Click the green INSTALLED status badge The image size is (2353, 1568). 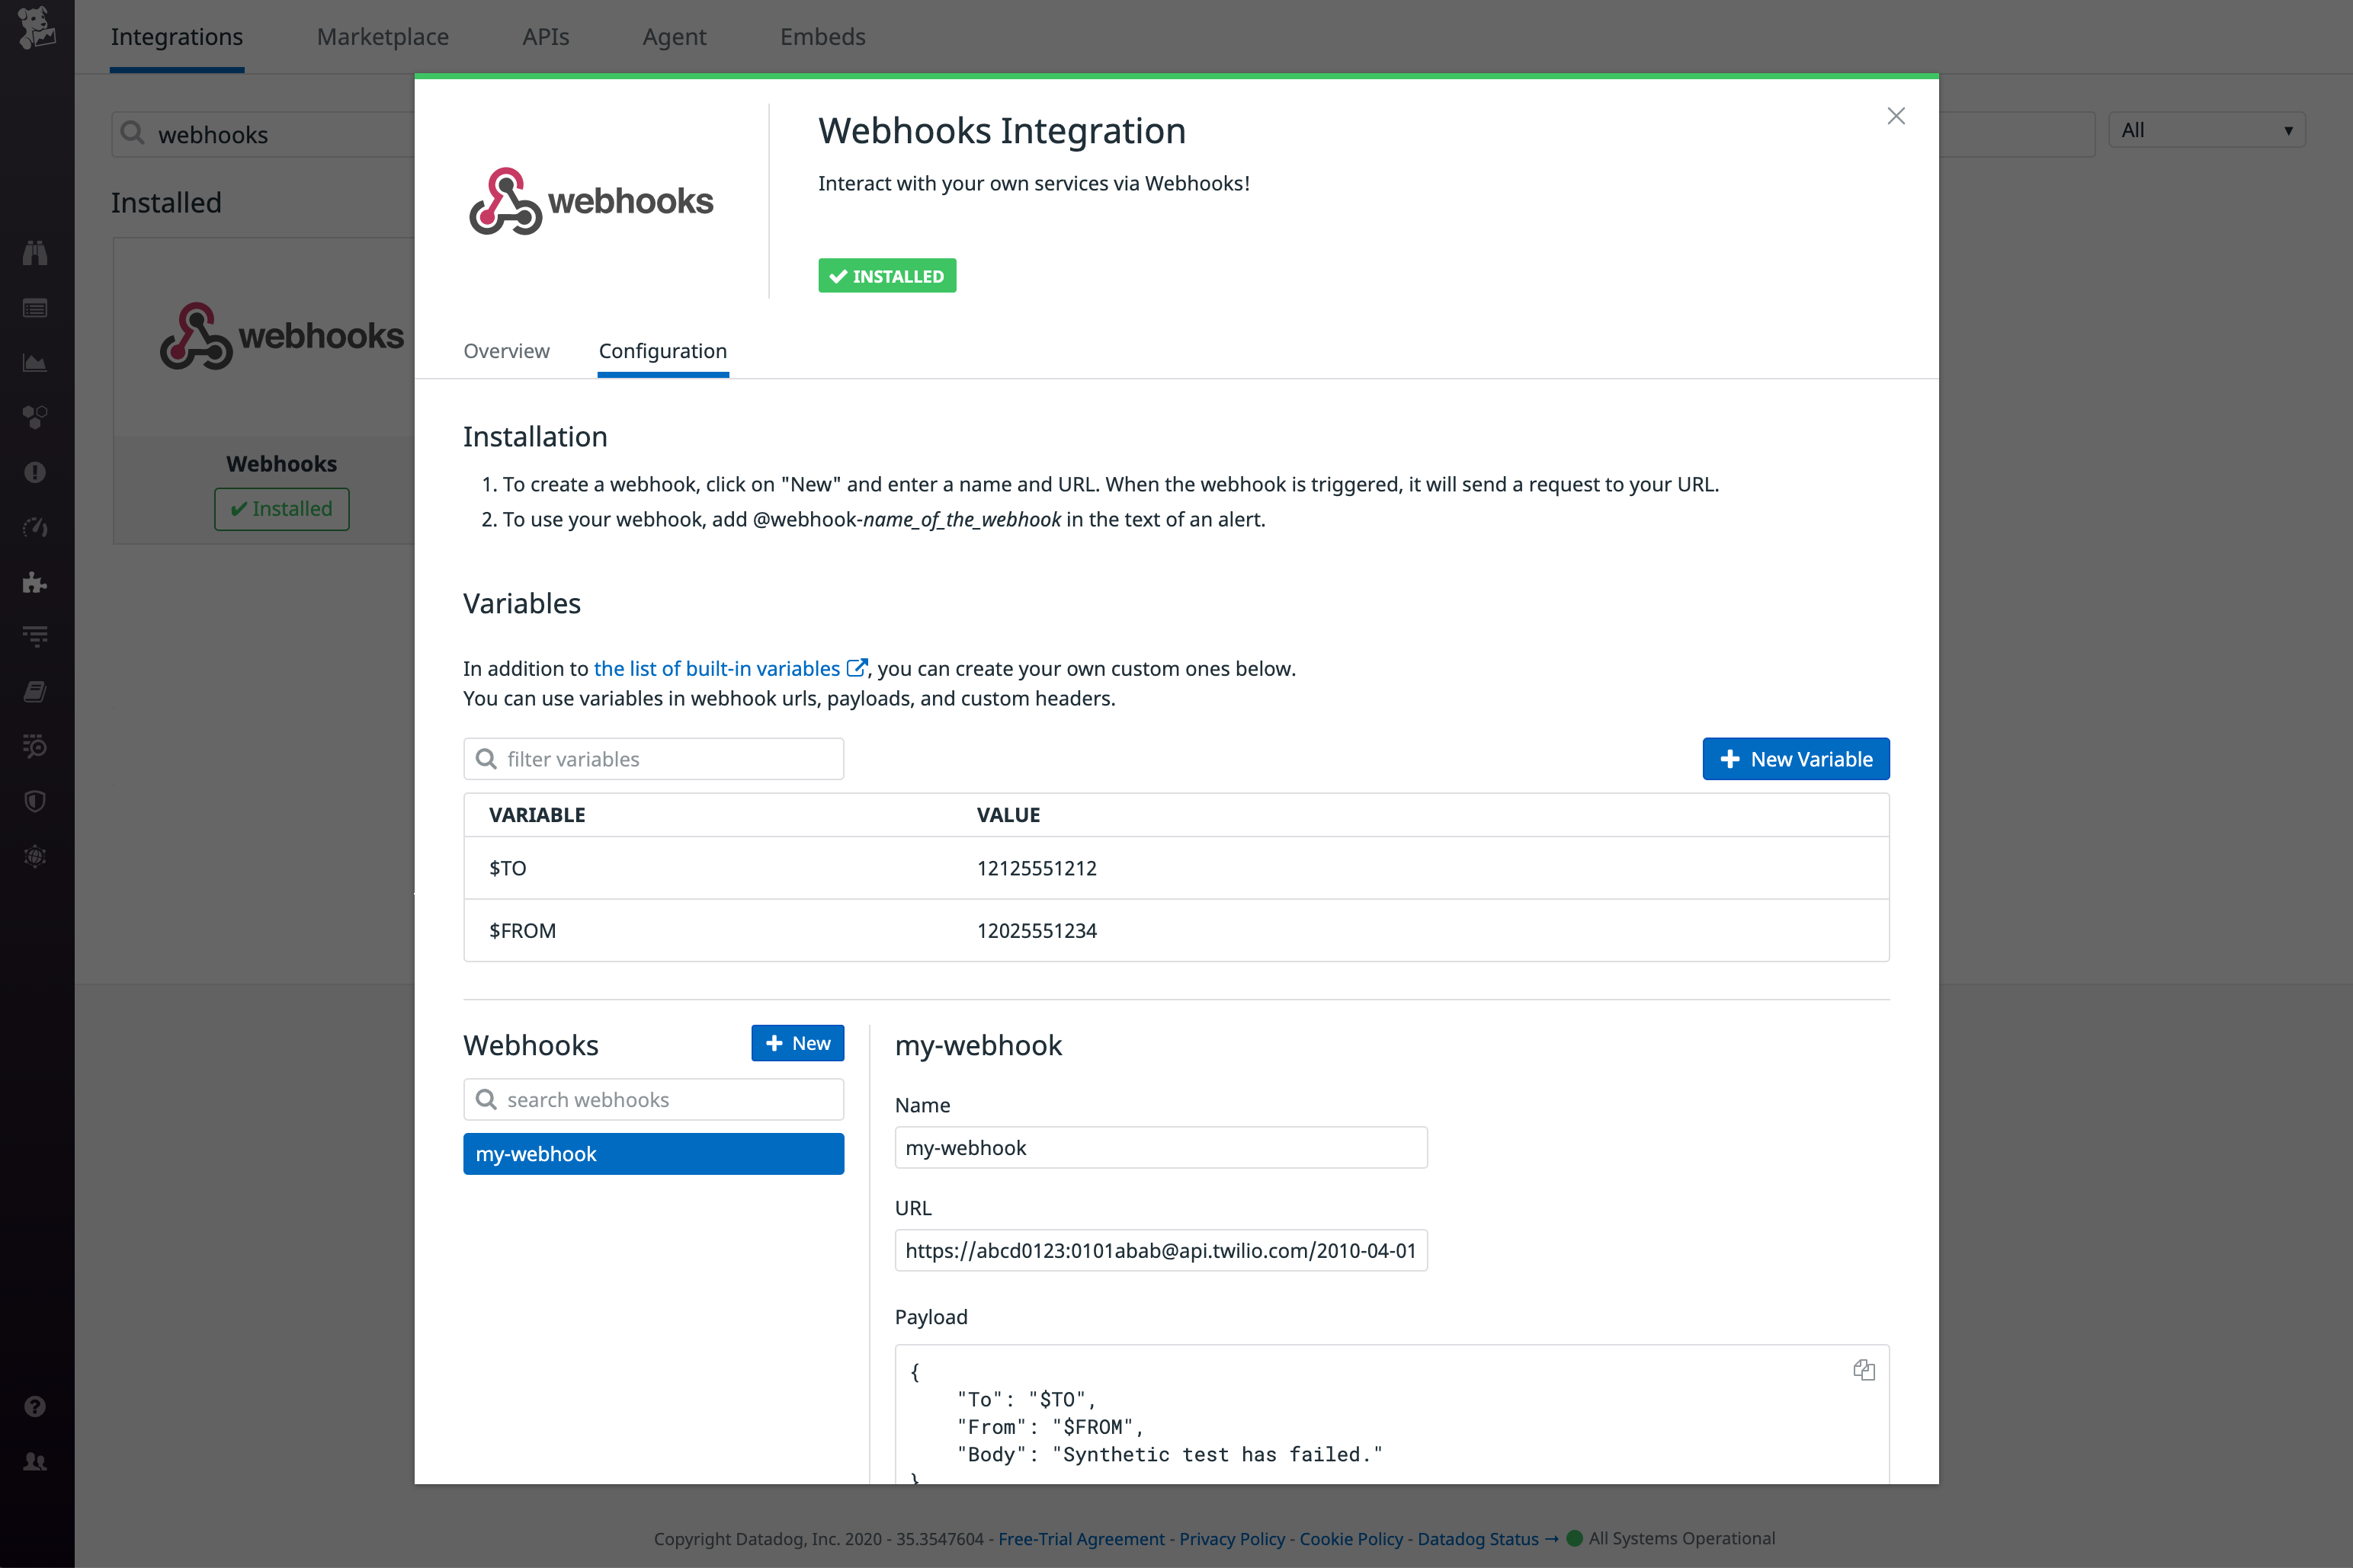coord(886,275)
